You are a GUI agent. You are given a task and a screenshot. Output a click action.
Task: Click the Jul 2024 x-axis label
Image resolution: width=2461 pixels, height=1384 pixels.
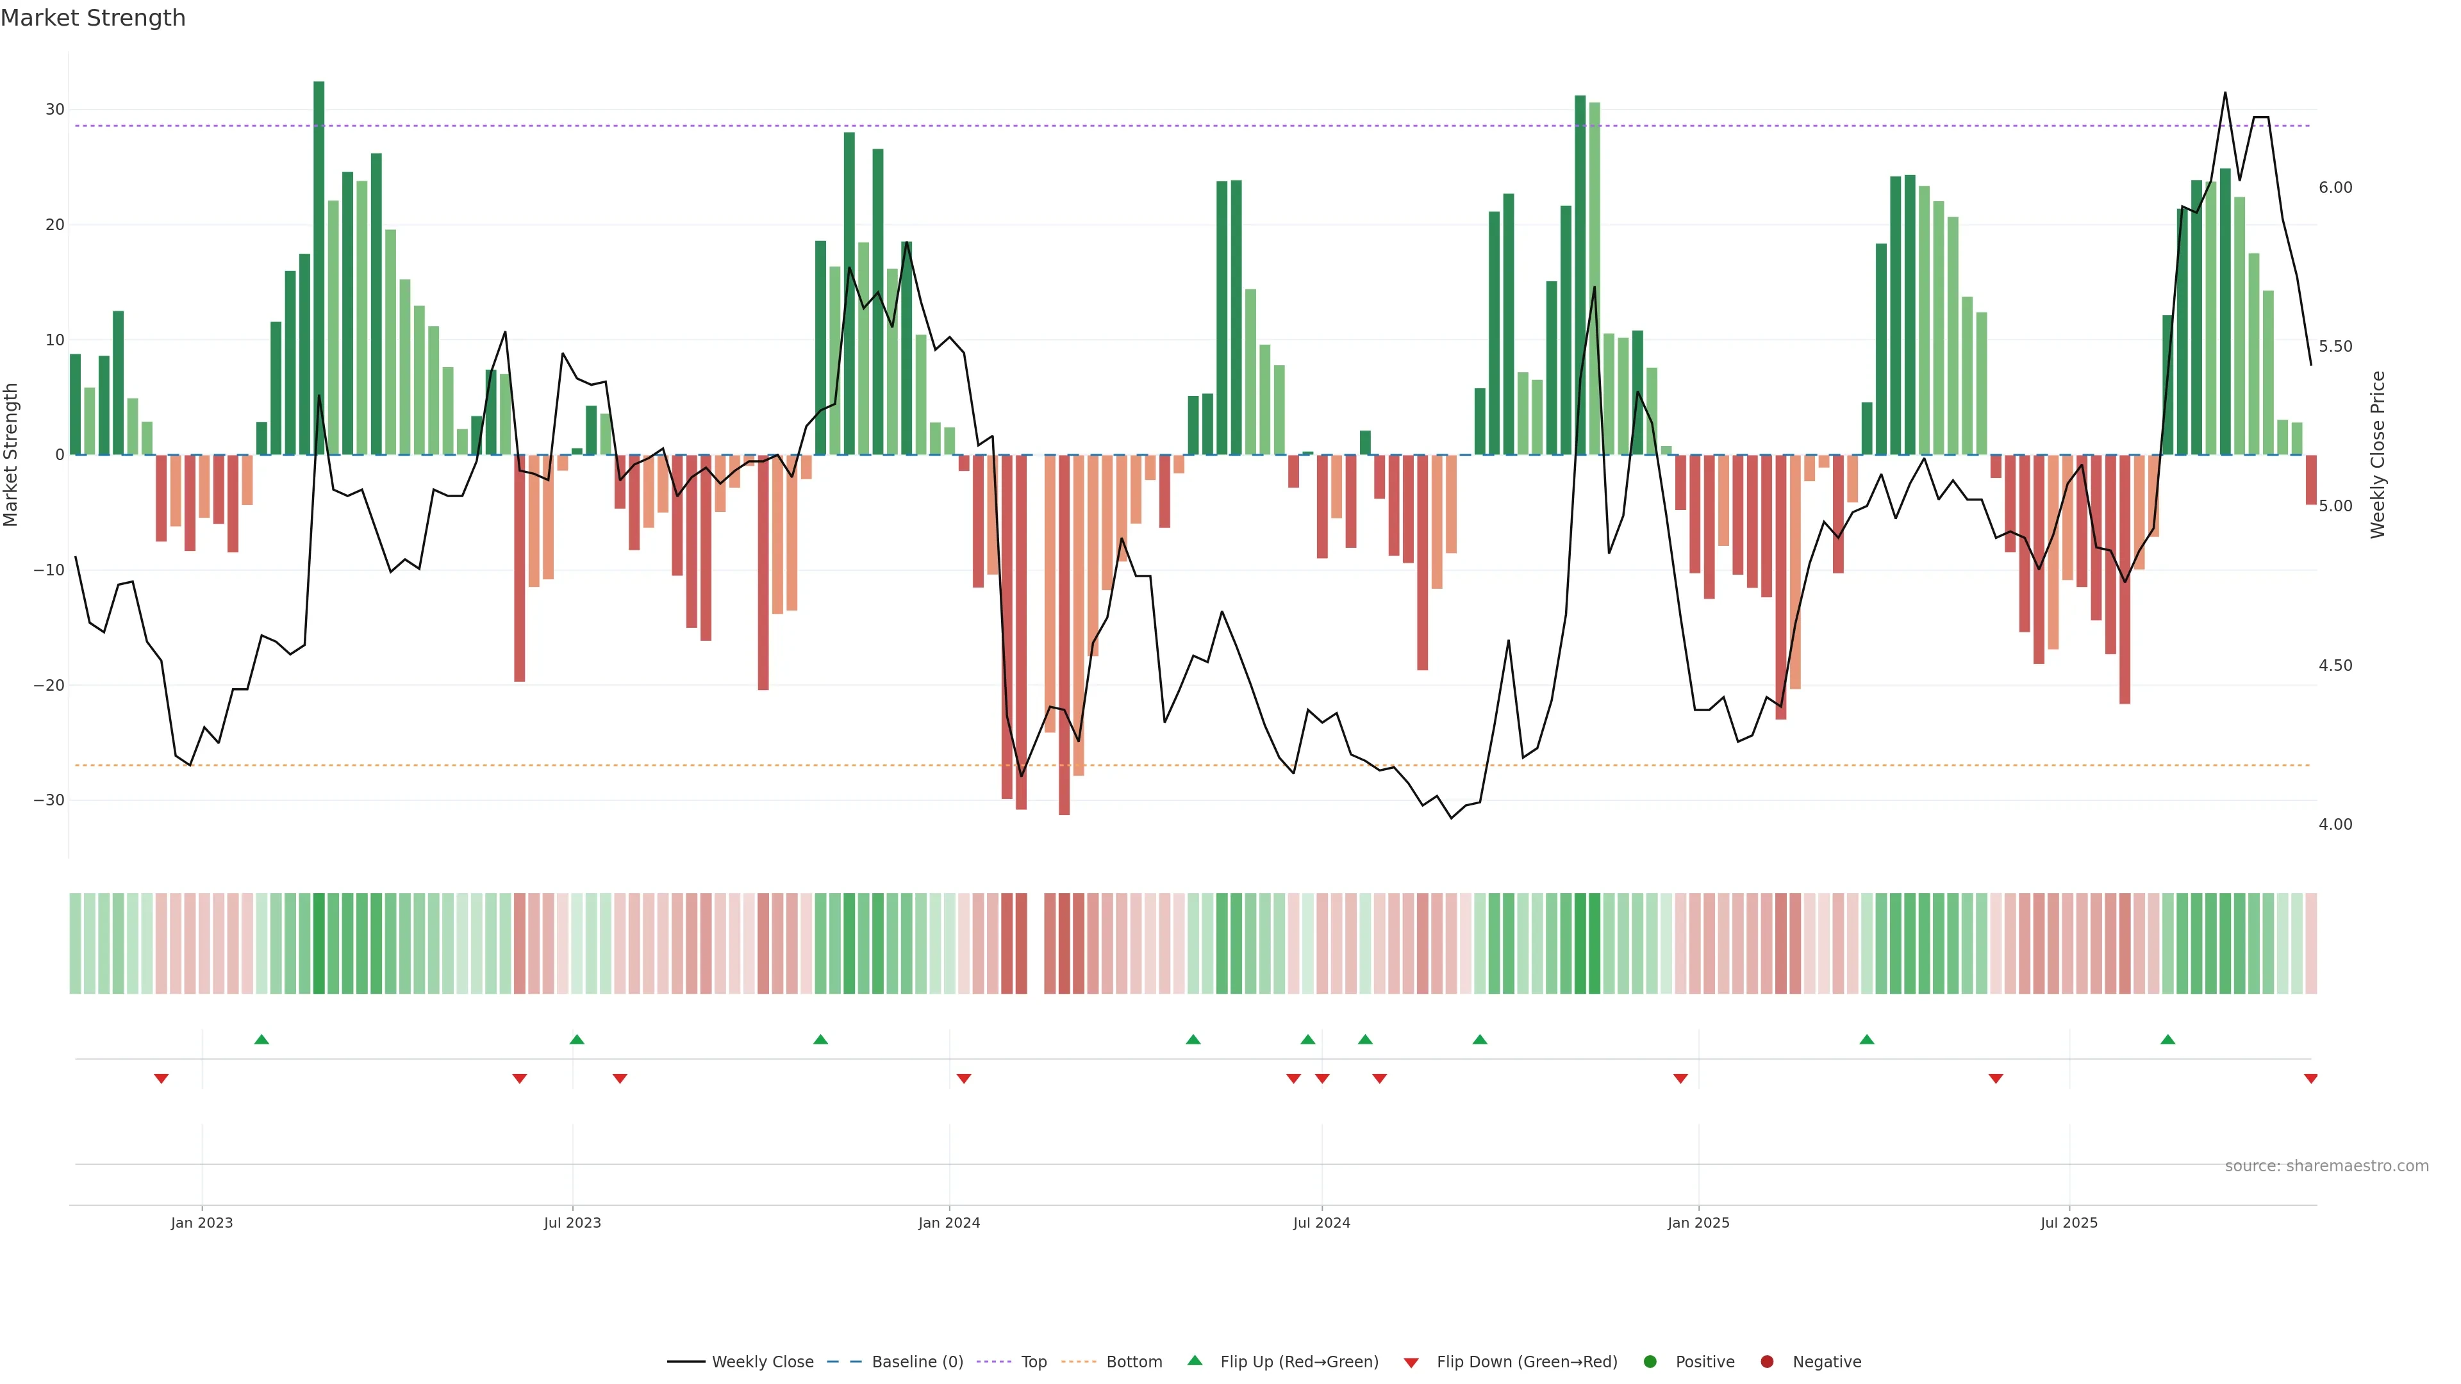tap(1322, 1223)
